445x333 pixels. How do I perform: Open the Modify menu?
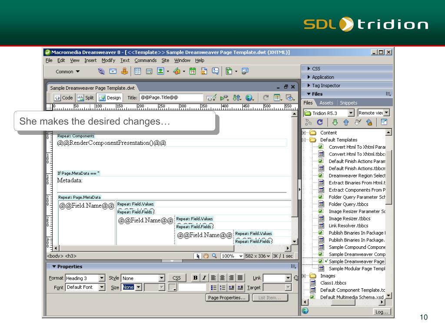[108, 60]
